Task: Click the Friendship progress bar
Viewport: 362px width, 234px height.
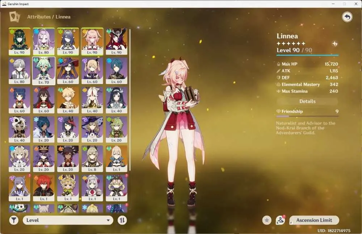Action: click(x=307, y=116)
